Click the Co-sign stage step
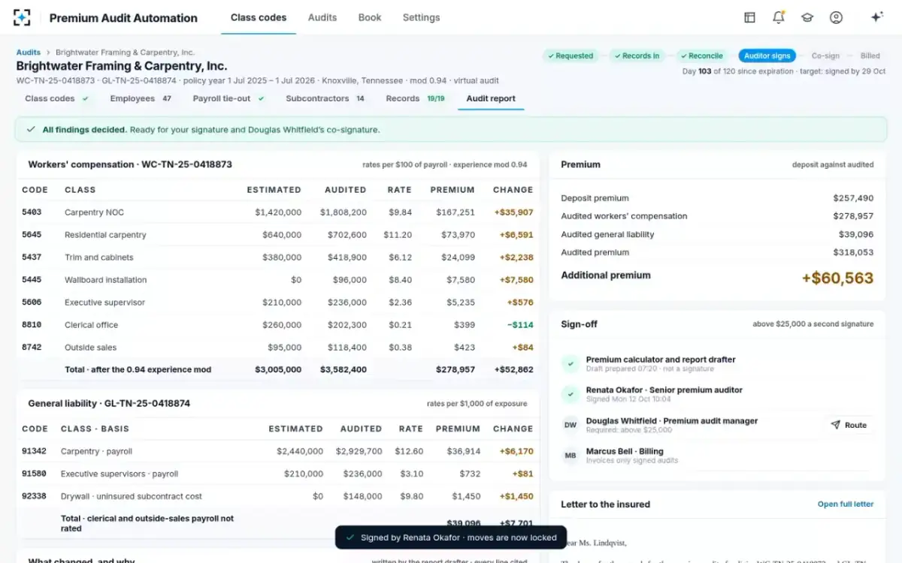Image resolution: width=902 pixels, height=563 pixels. [825, 56]
